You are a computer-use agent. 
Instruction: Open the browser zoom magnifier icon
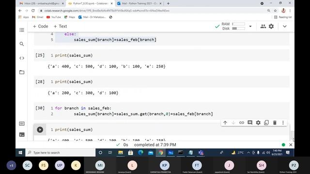click(268, 11)
